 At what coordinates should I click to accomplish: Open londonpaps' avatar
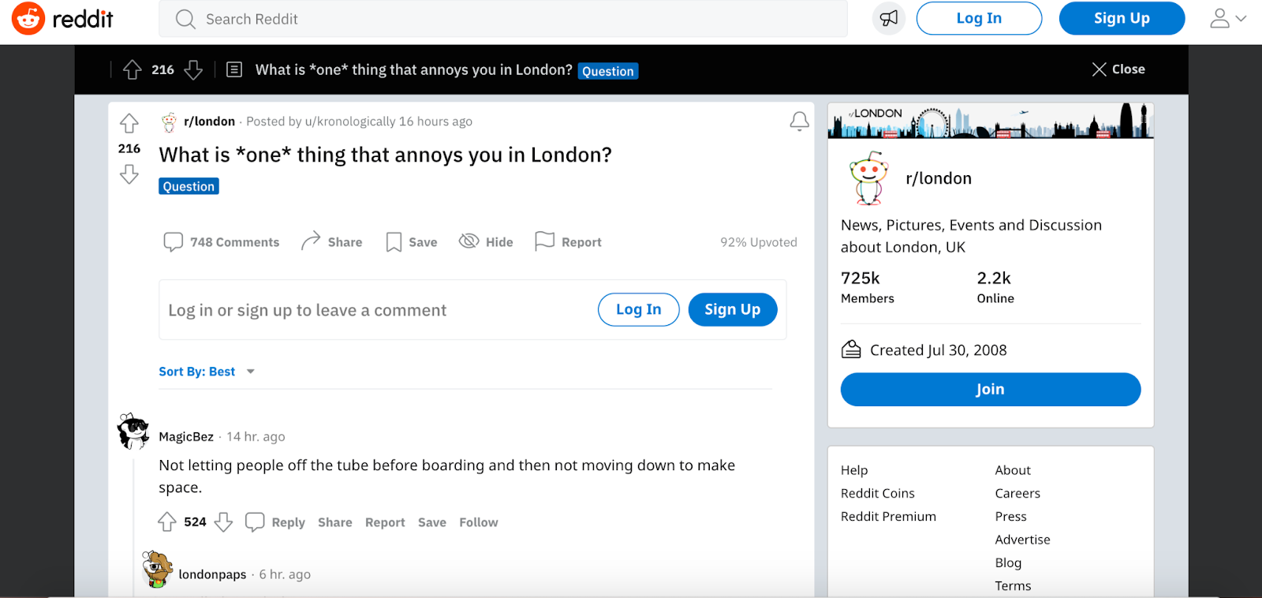pos(157,569)
